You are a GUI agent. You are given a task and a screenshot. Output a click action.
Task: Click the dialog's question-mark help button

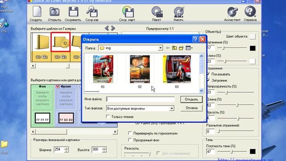pos(195,39)
